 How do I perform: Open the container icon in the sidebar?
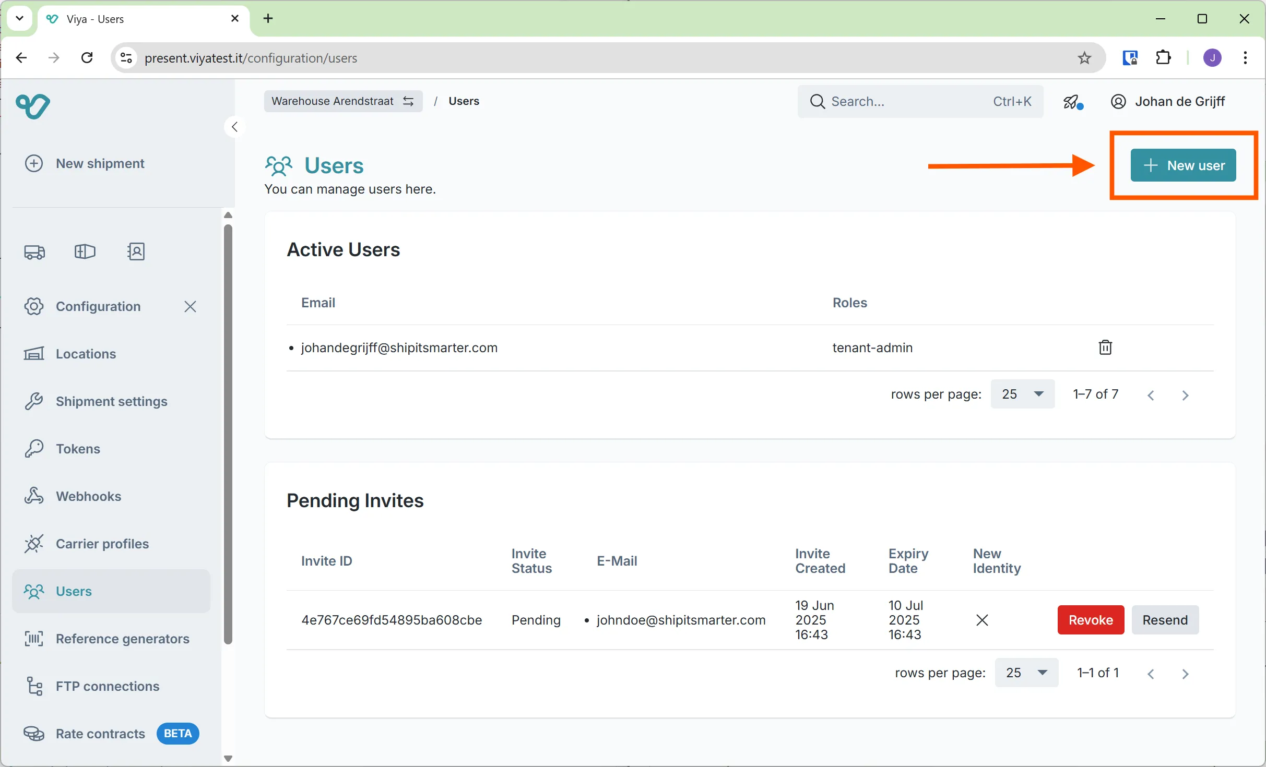[85, 251]
